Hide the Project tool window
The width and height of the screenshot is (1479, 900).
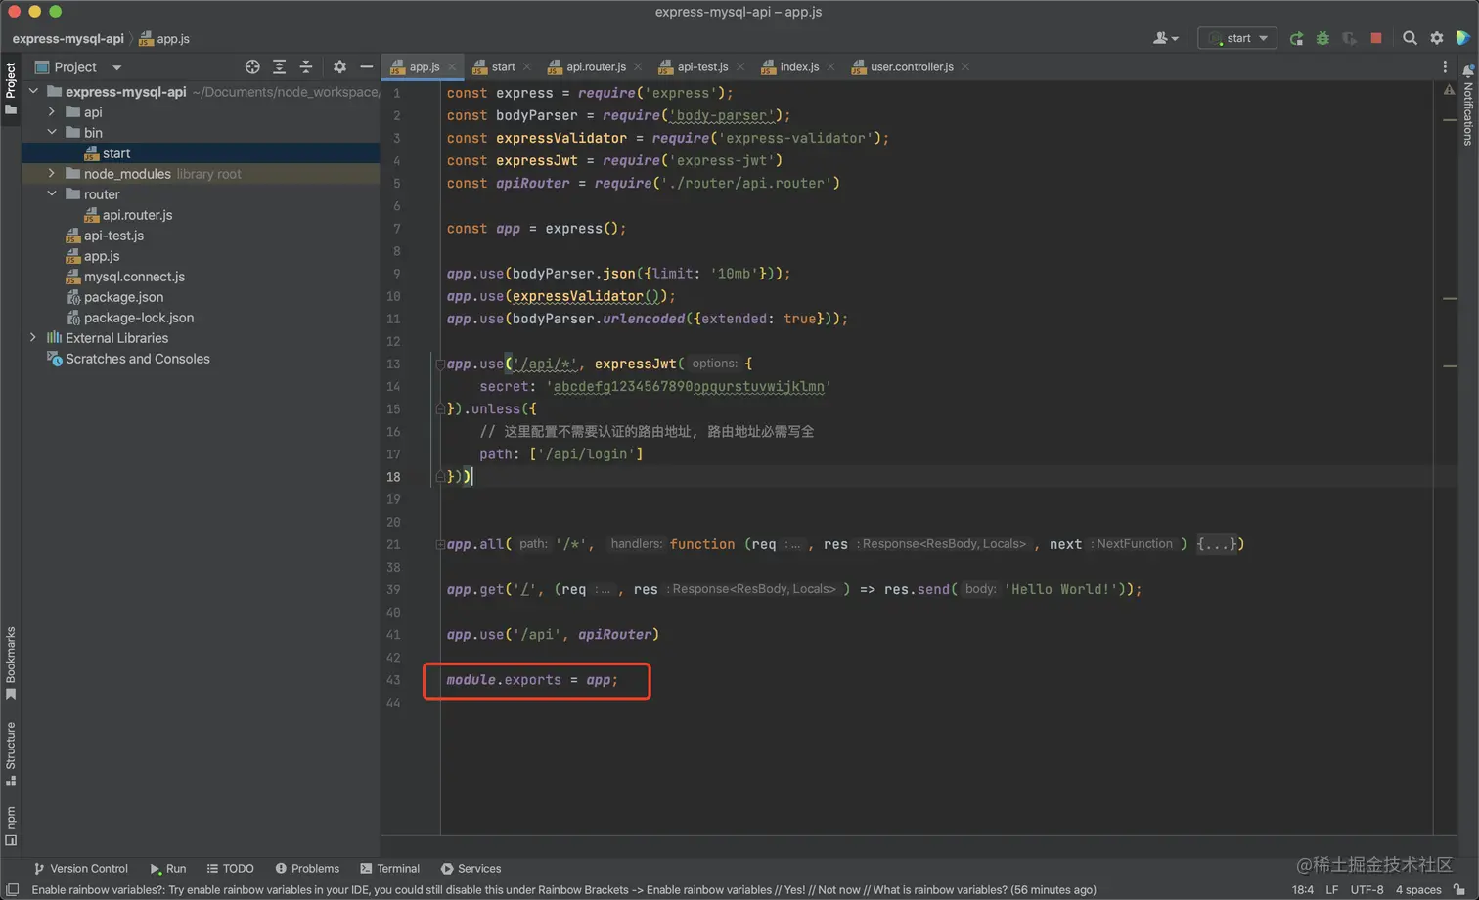(x=366, y=67)
